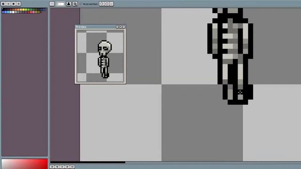Pick the orange color in the palette
This screenshot has width=301, height=169.
pyautogui.click(x=16, y=9)
